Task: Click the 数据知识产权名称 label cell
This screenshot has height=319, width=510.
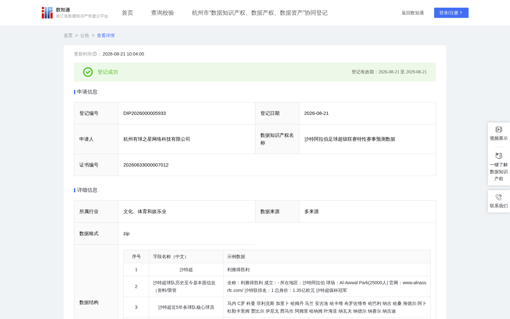Action: pos(277,139)
